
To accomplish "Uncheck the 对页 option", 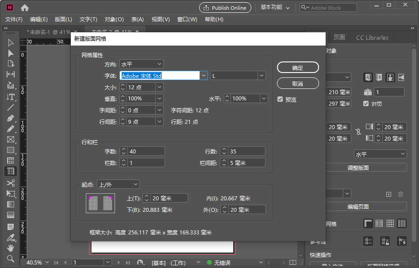I will pos(365,103).
